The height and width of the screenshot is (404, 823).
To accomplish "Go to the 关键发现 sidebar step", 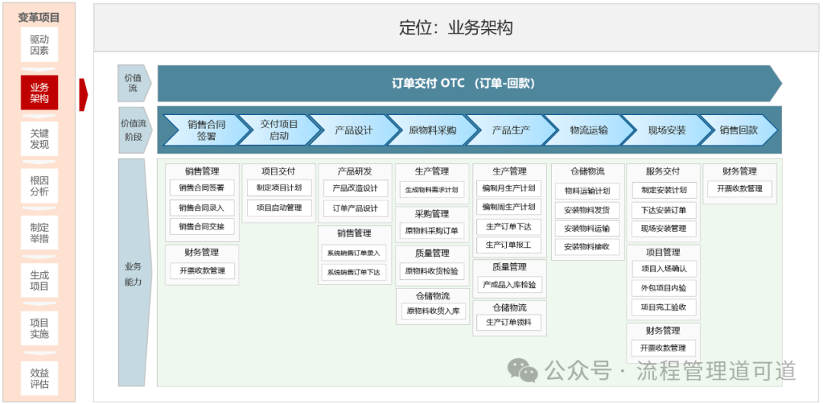I will 40,139.
